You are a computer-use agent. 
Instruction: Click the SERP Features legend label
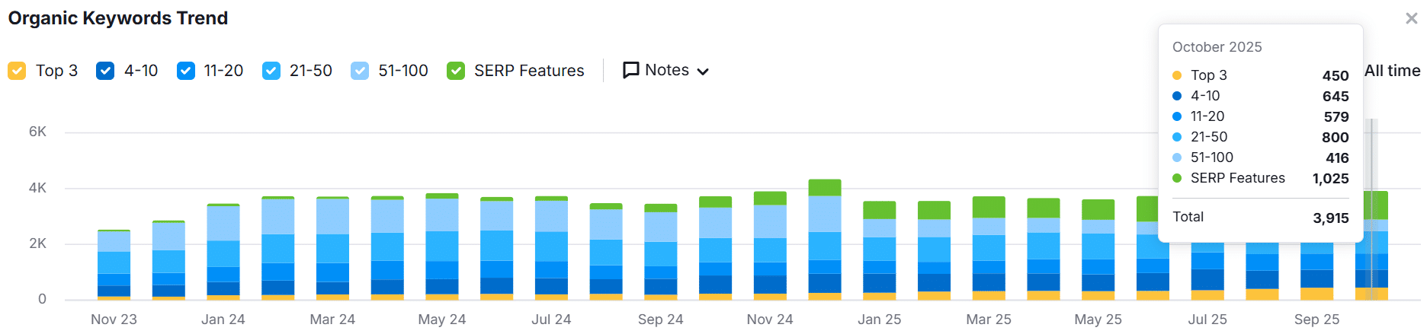[529, 71]
